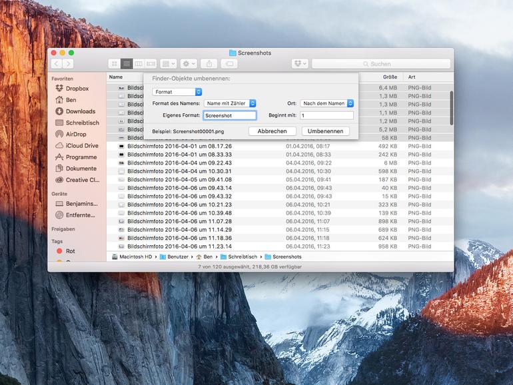Viewport: 513px width, 385px height.
Task: Go back with the left arrow
Action: click(56, 64)
